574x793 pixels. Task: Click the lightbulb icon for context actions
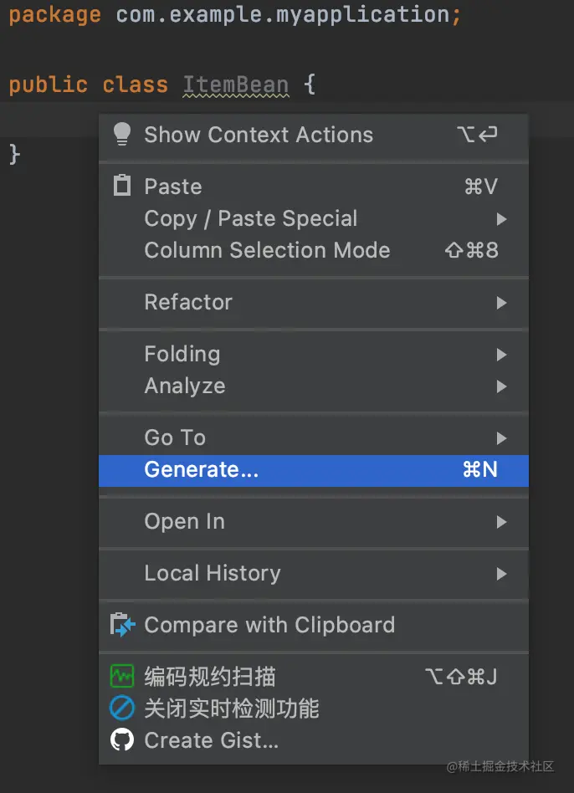tap(122, 134)
